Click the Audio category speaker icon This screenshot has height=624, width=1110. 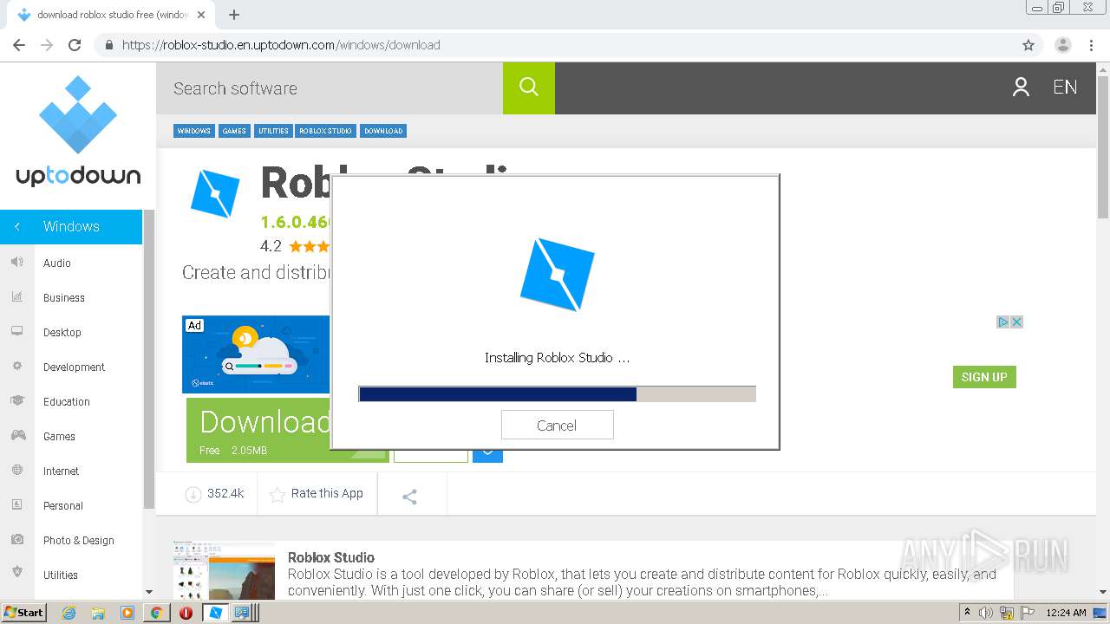tap(16, 263)
